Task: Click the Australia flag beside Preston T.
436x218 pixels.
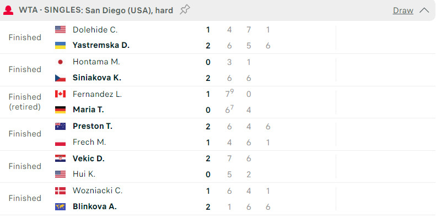Action: coord(60,127)
